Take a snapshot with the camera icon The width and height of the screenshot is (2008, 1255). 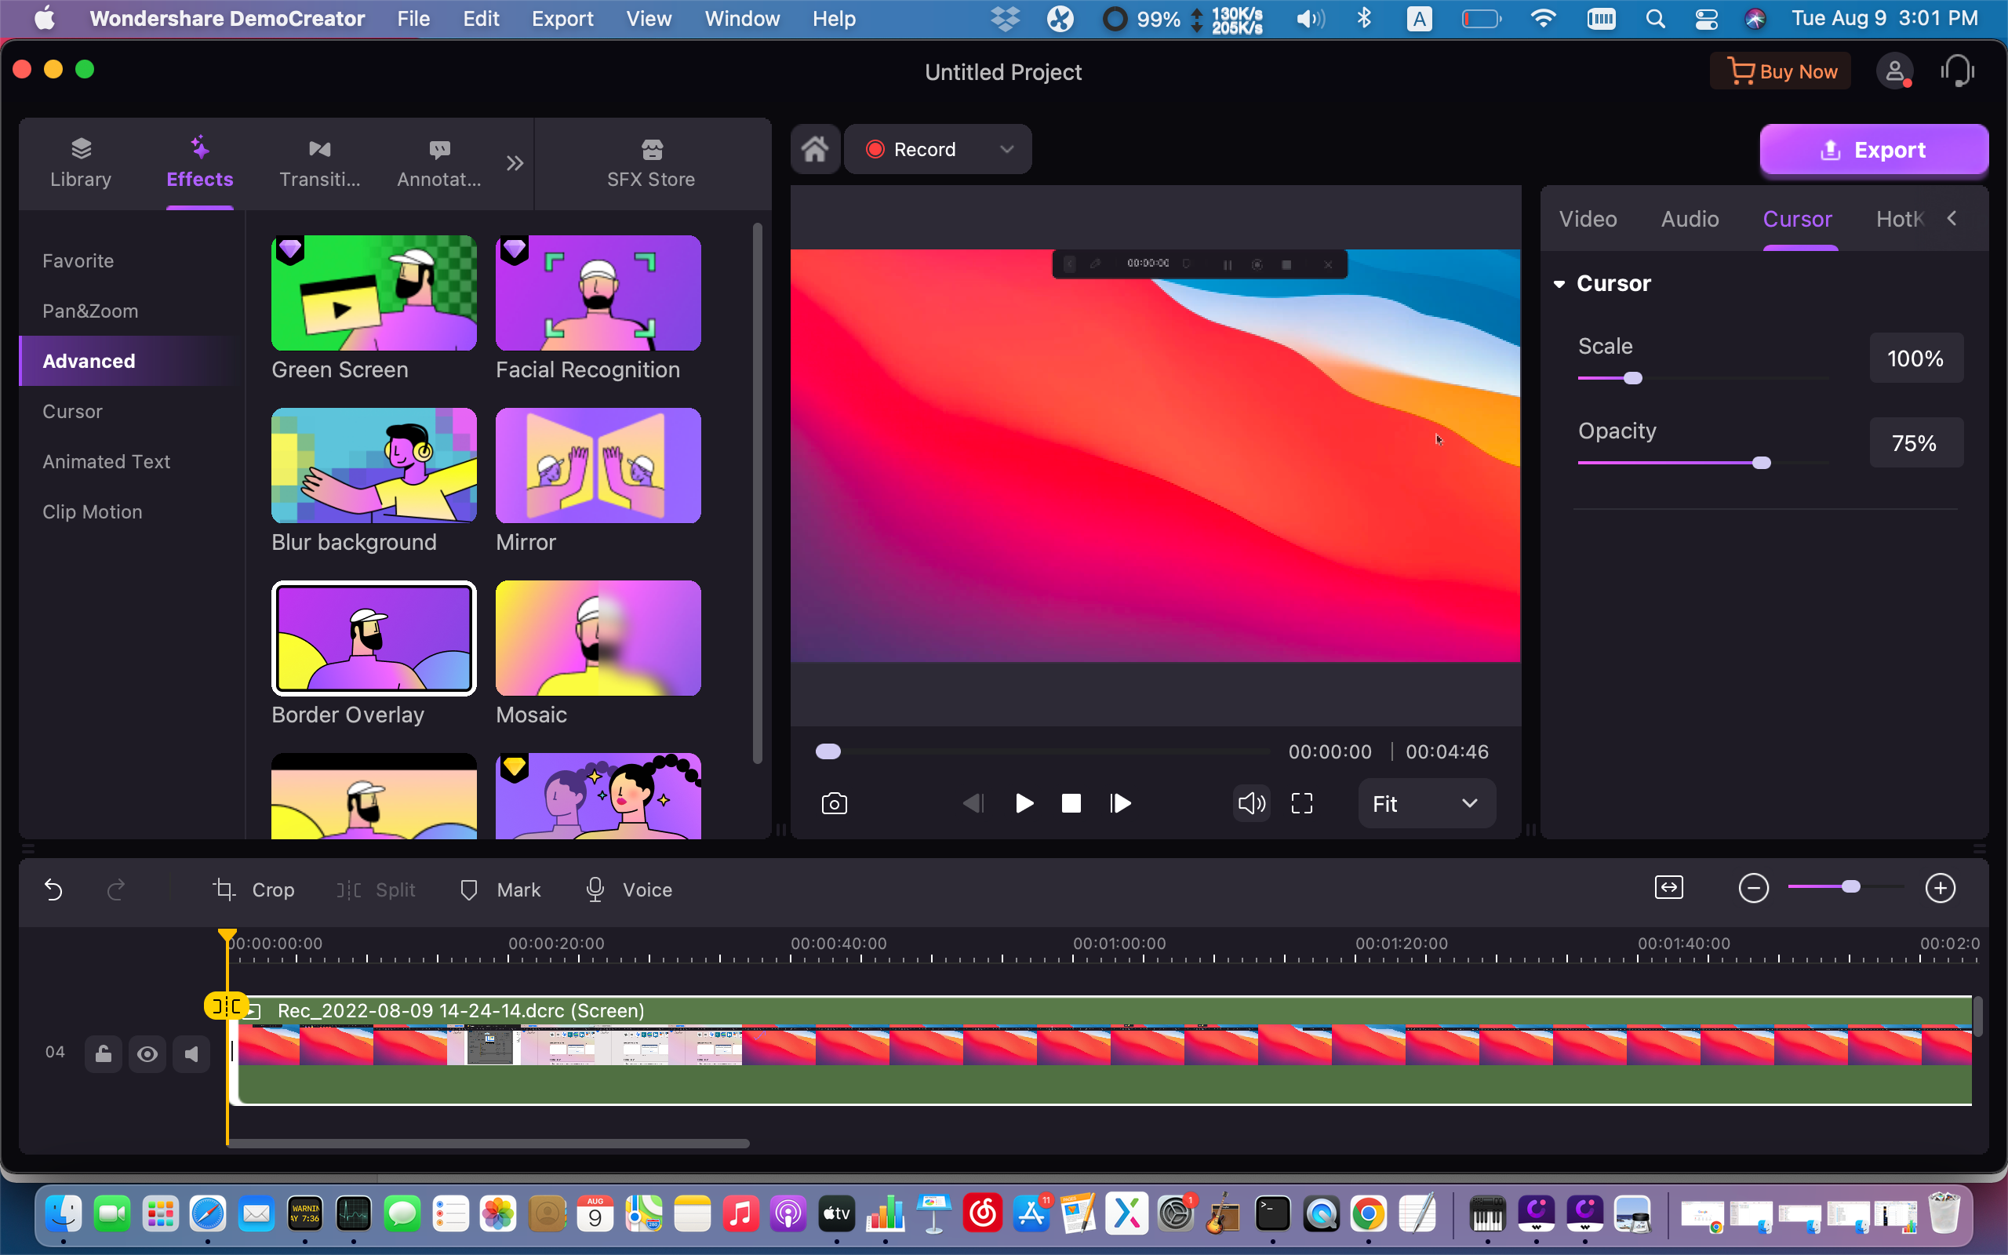point(834,803)
